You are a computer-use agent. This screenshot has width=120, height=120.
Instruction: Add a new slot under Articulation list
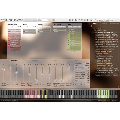15,52
